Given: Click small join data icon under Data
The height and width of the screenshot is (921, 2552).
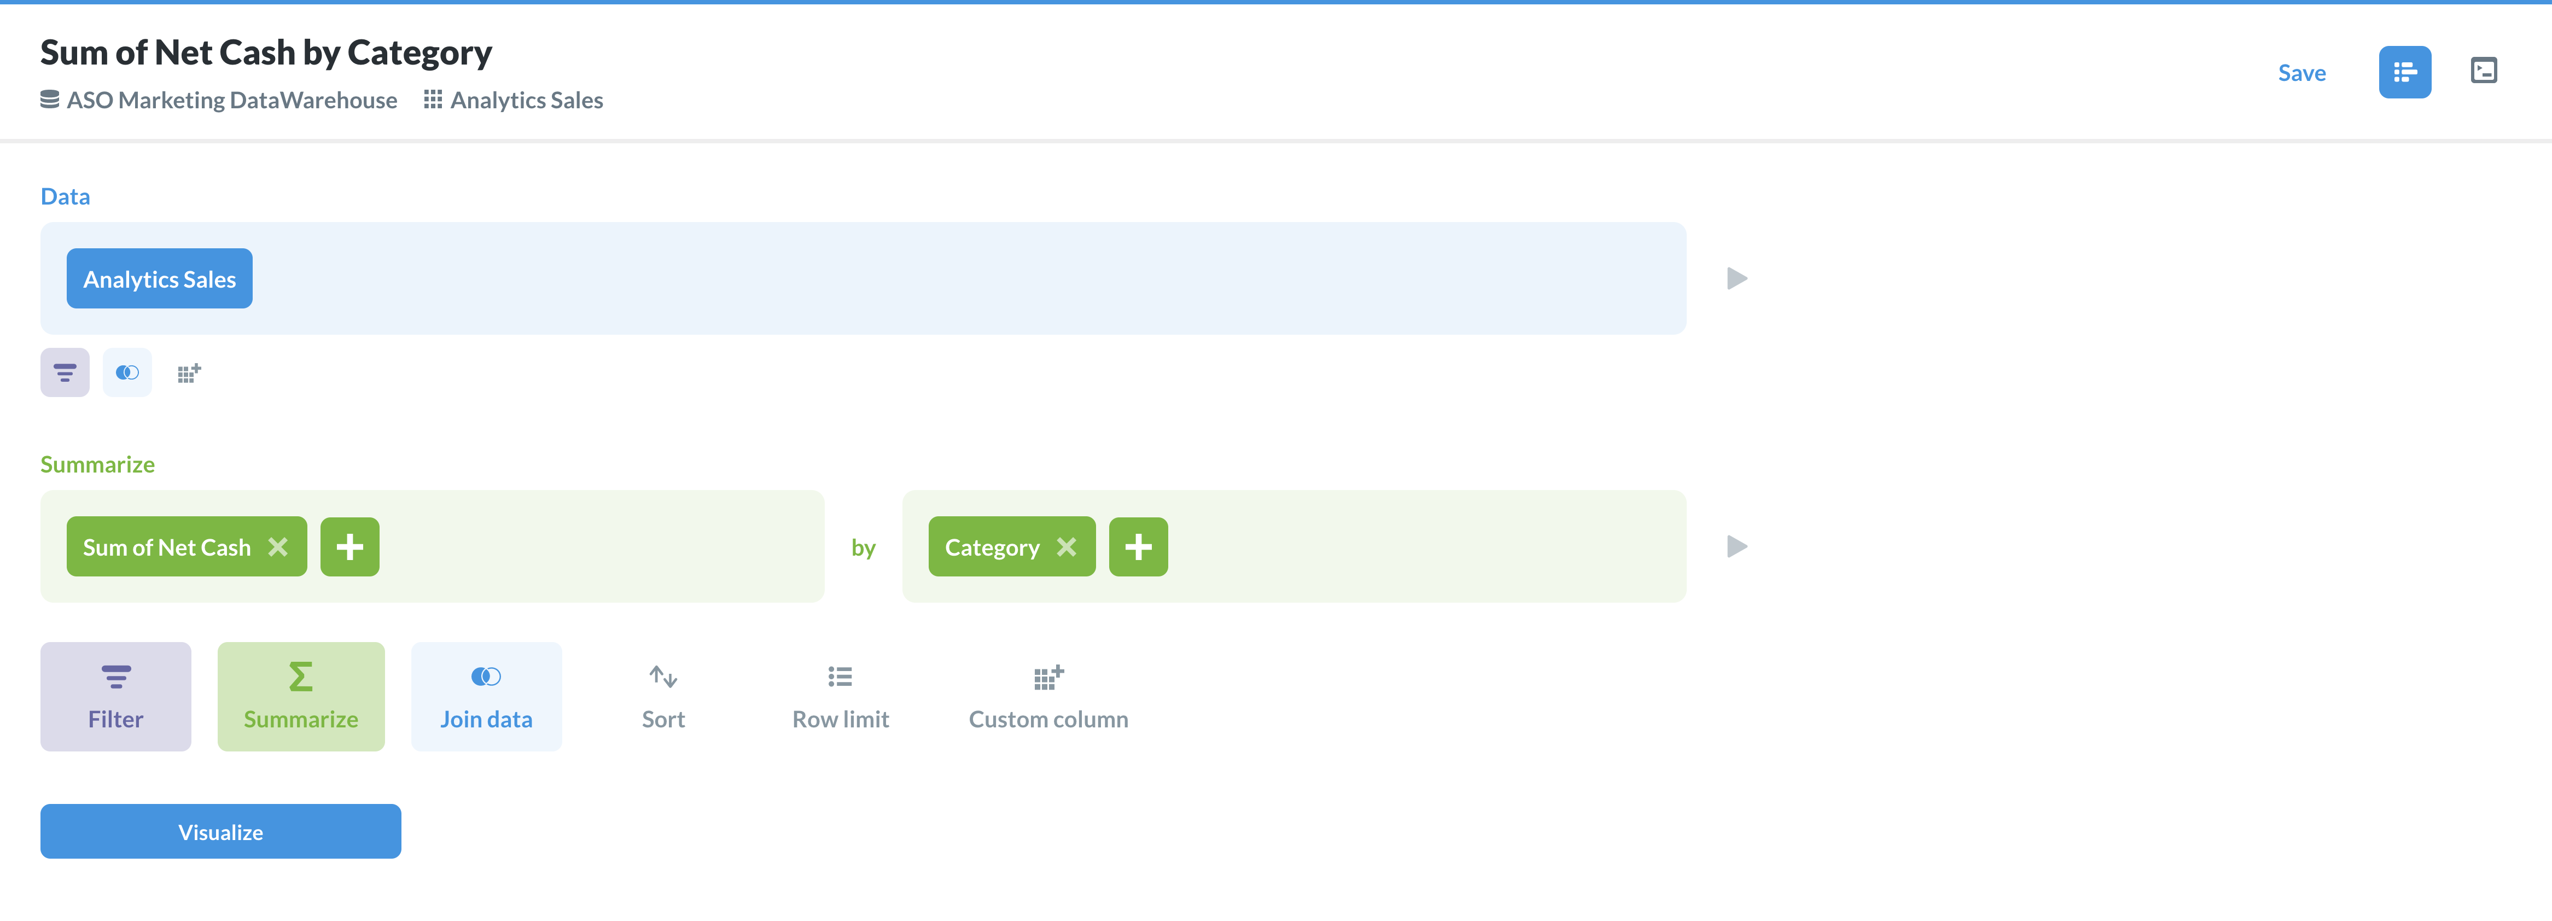Looking at the screenshot, I should tap(127, 372).
